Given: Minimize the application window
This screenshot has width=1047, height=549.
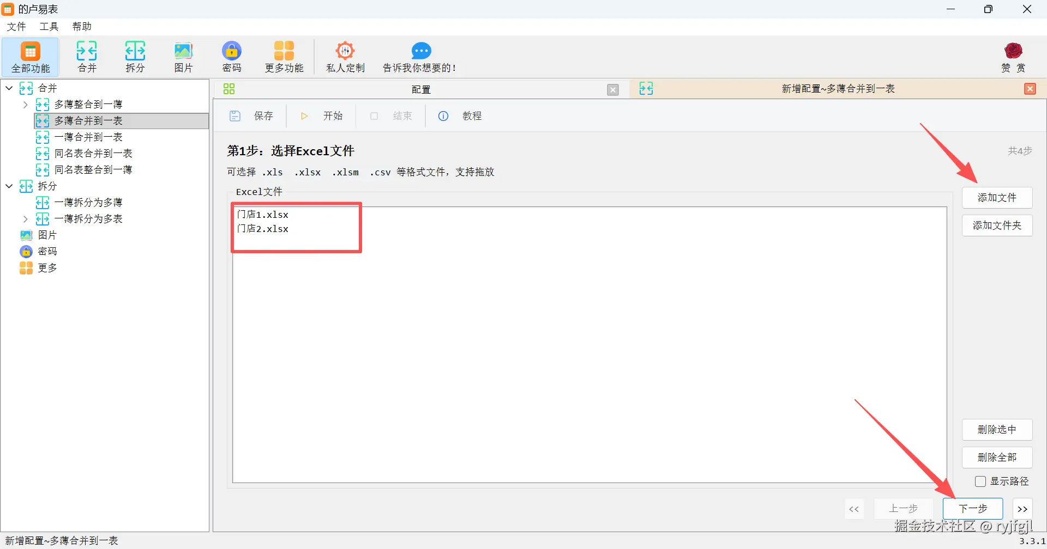Looking at the screenshot, I should [x=951, y=9].
